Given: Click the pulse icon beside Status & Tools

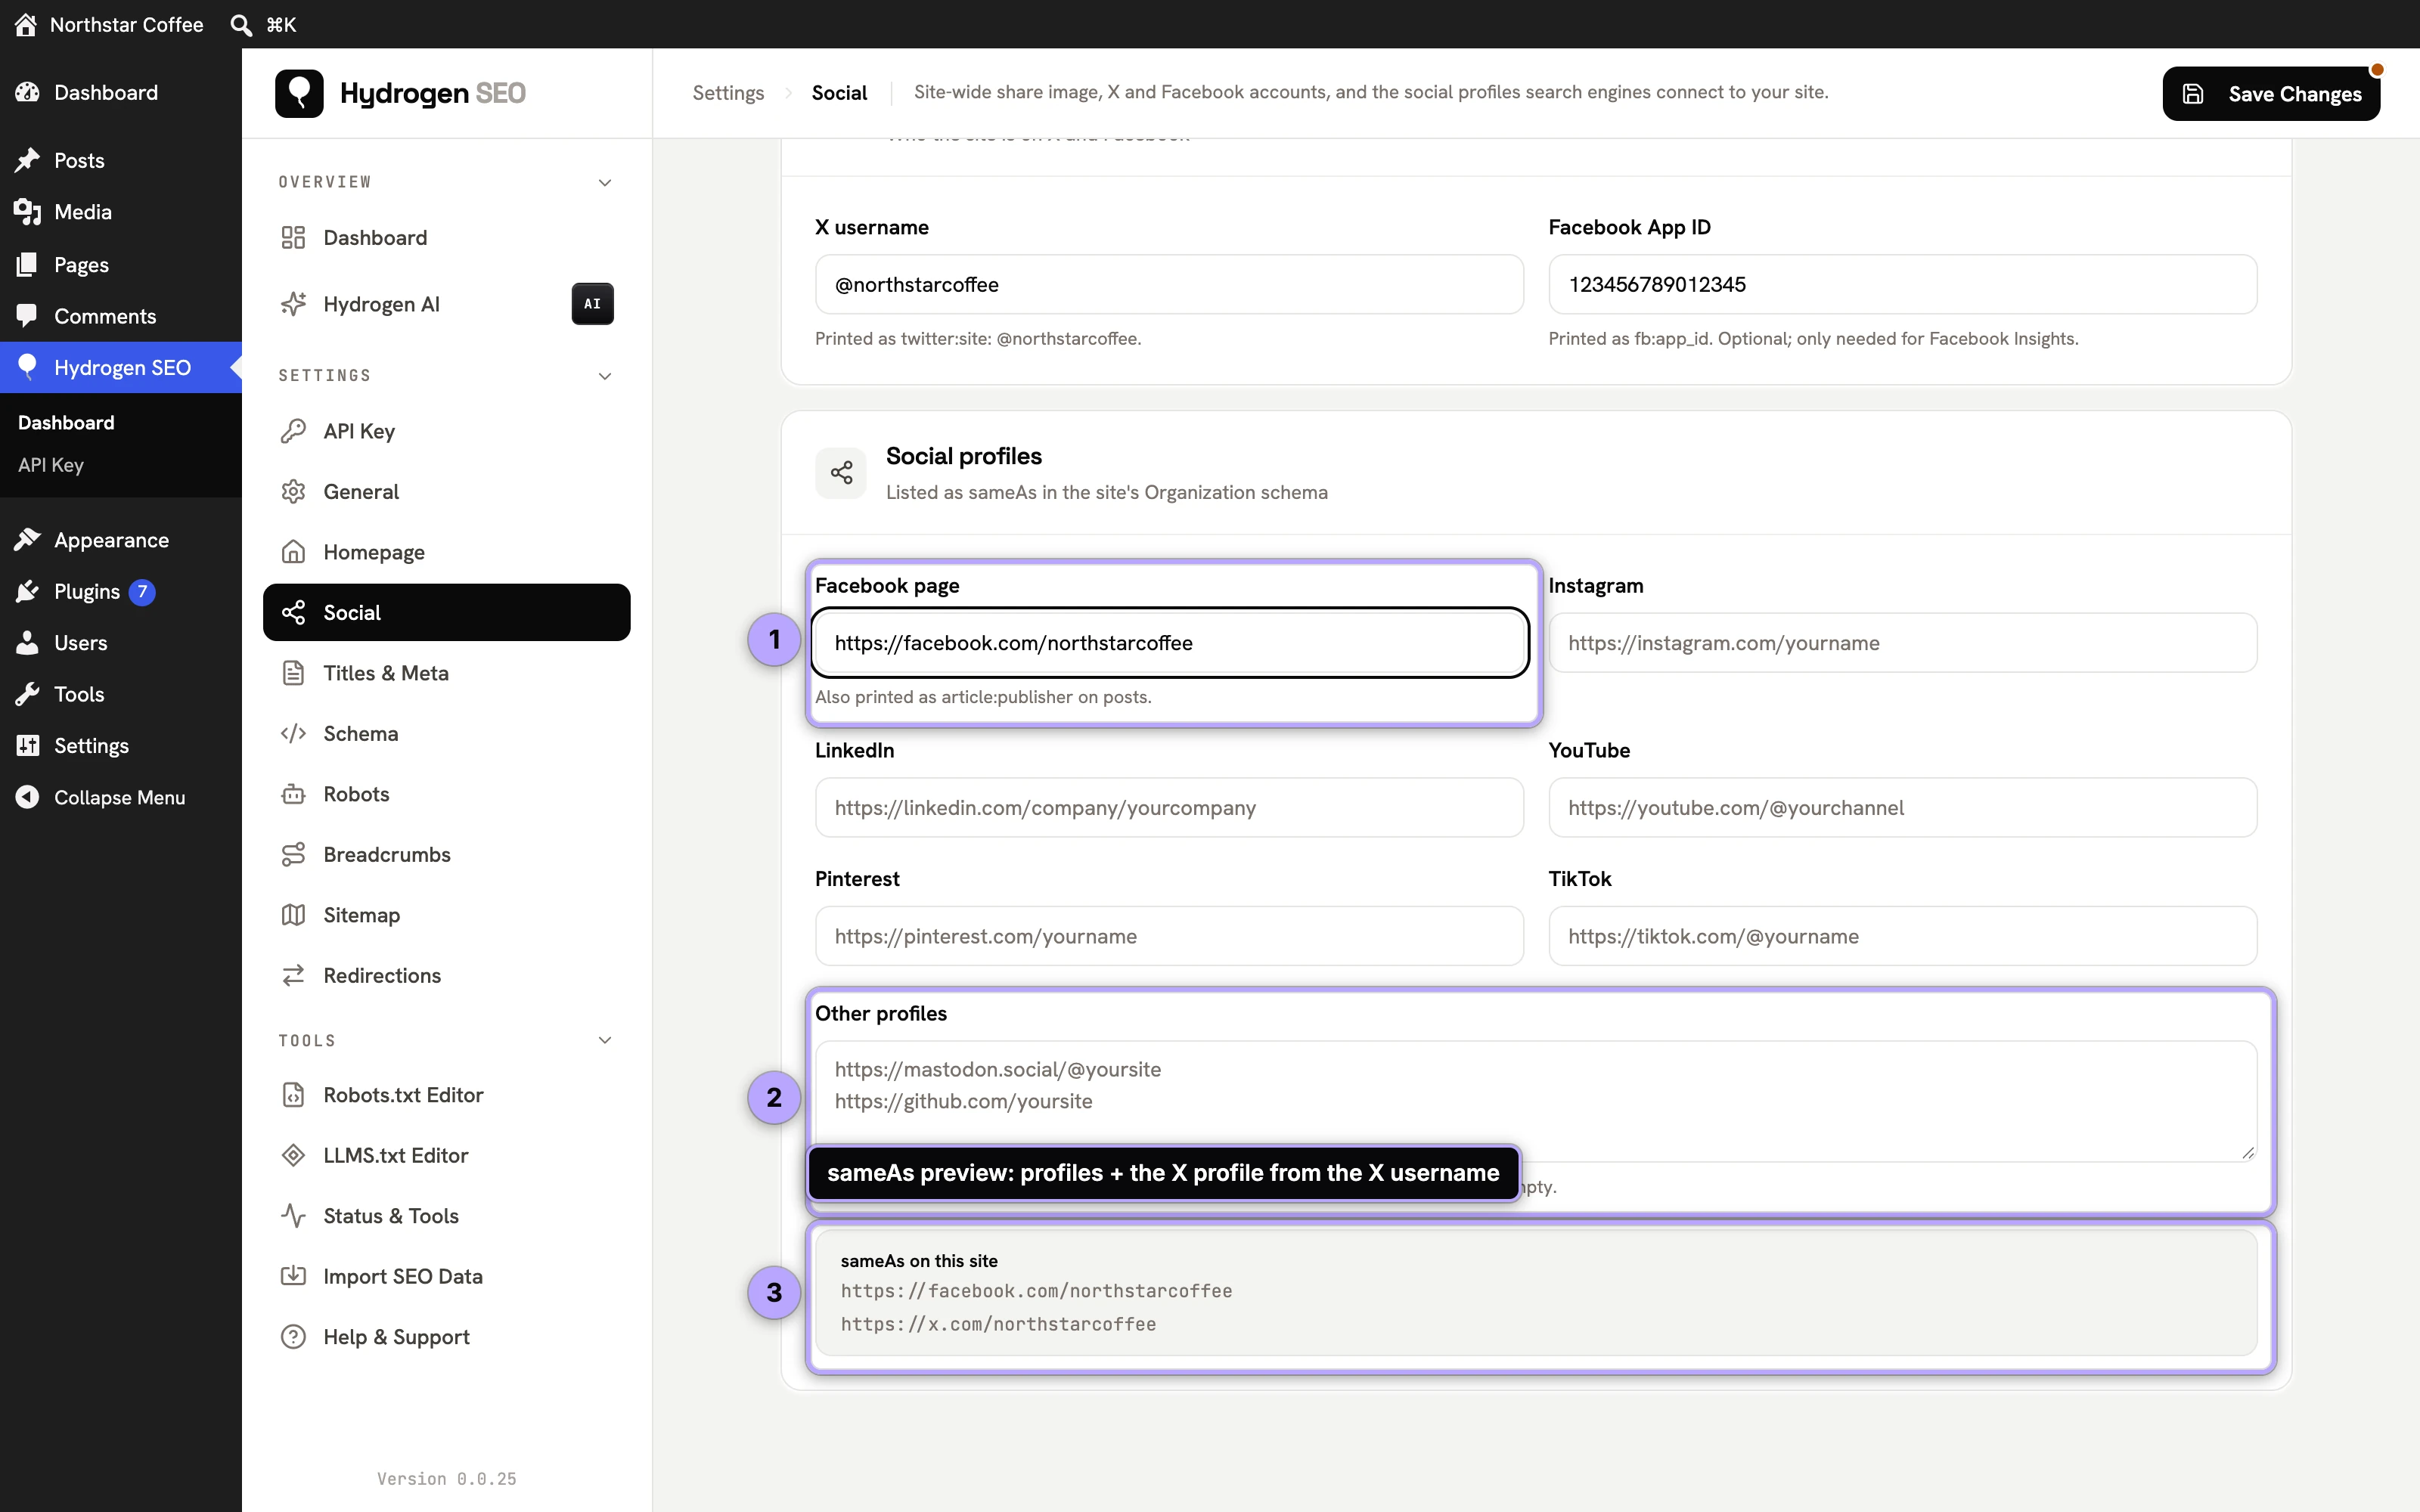Looking at the screenshot, I should coord(293,1216).
